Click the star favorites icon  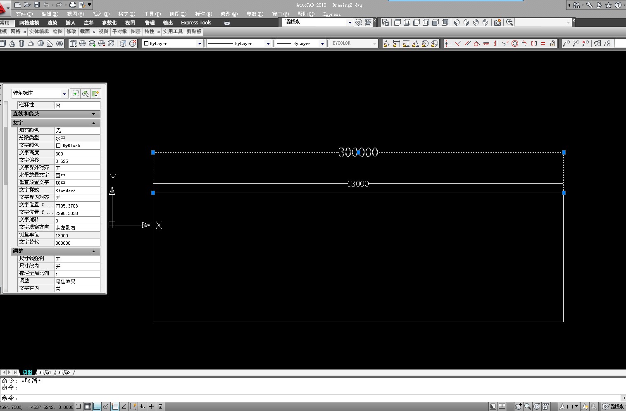tap(608, 5)
